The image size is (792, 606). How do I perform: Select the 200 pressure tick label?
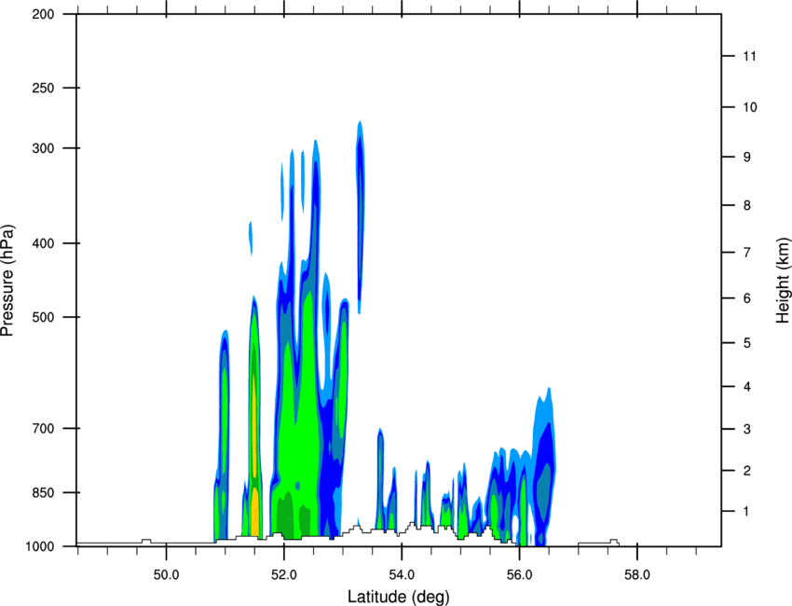[x=43, y=14]
